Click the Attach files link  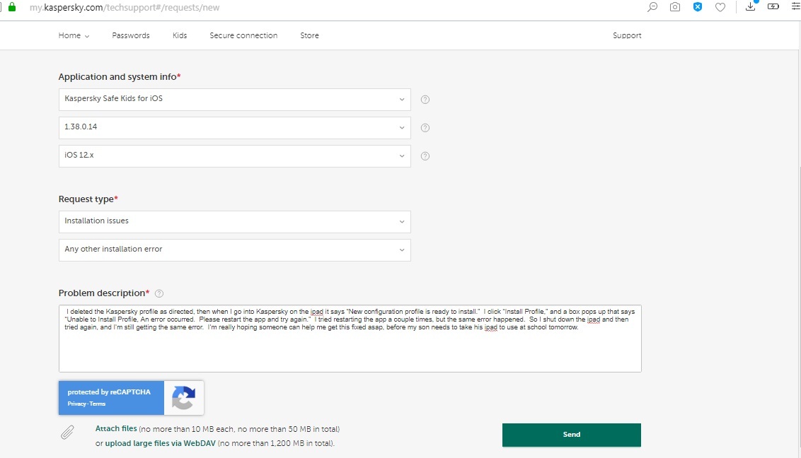116,428
